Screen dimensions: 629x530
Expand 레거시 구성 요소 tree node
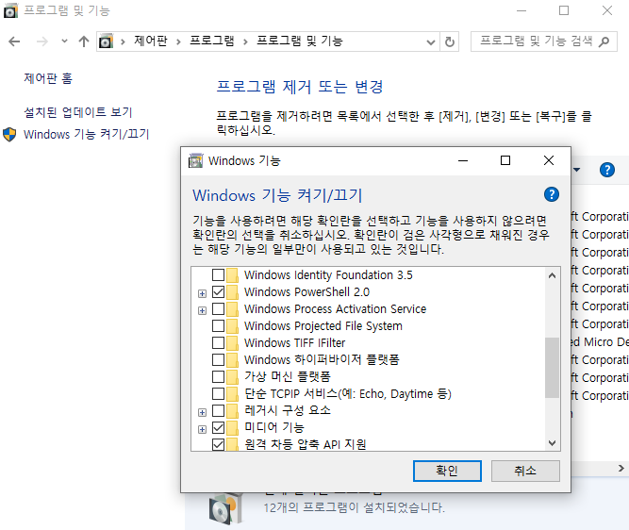(x=202, y=412)
